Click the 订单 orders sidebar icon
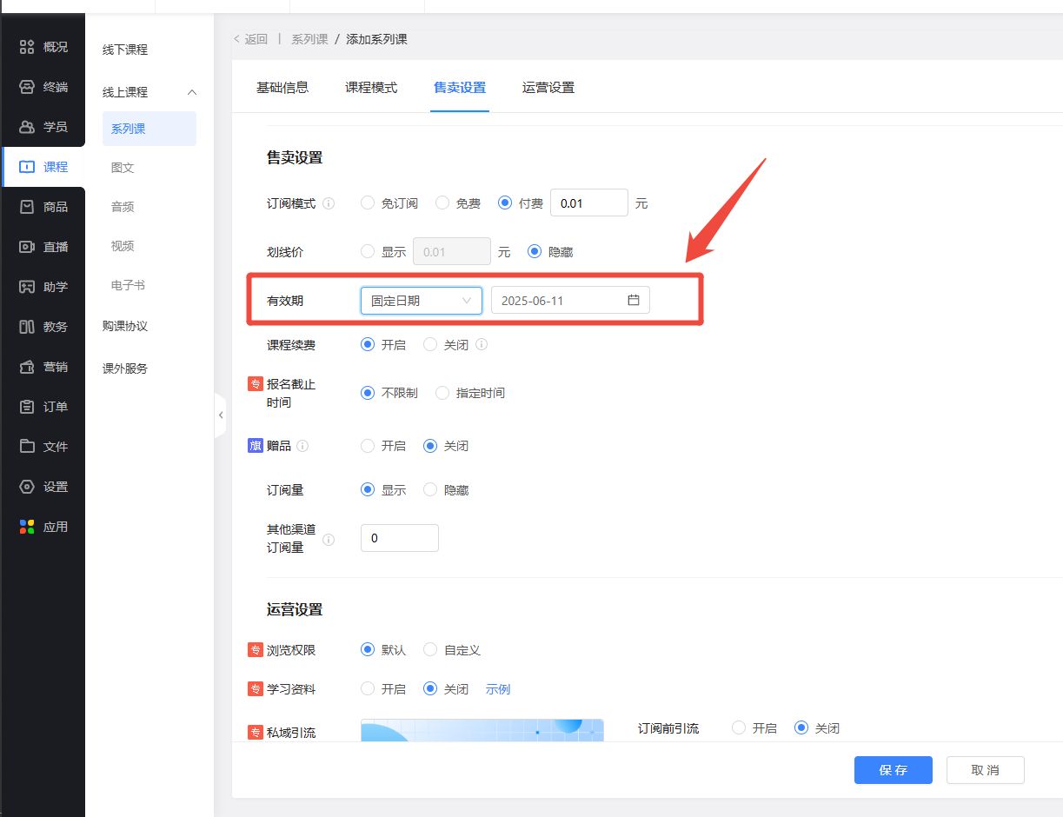Screen dimensions: 1063x817 [x=27, y=407]
